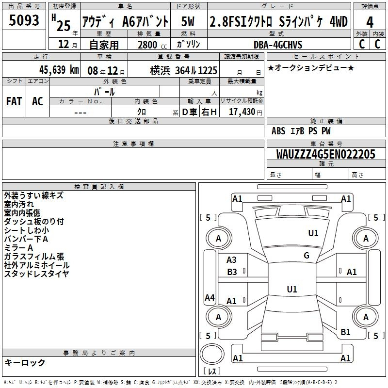Click the 初度登録 header
This screenshot has width=388, height=388.
pos(65,6)
